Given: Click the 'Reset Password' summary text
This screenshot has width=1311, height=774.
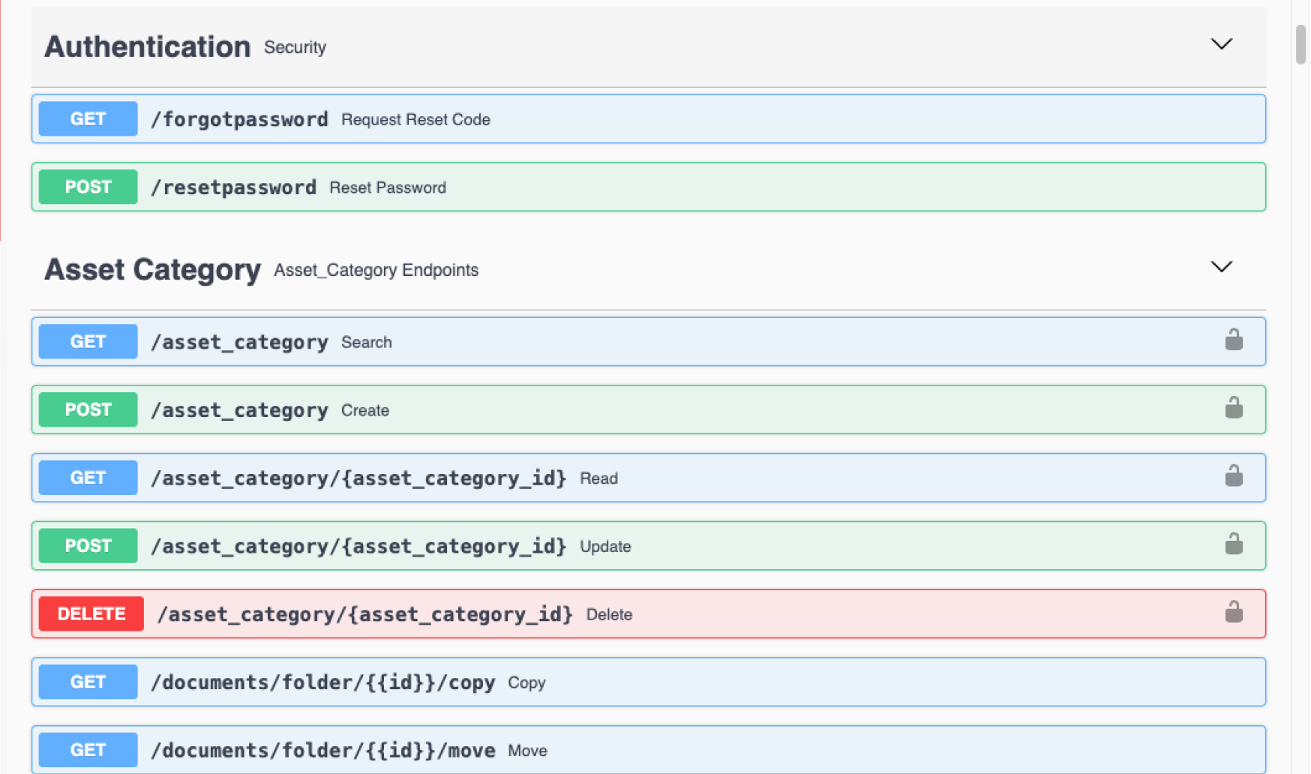Looking at the screenshot, I should [x=388, y=188].
